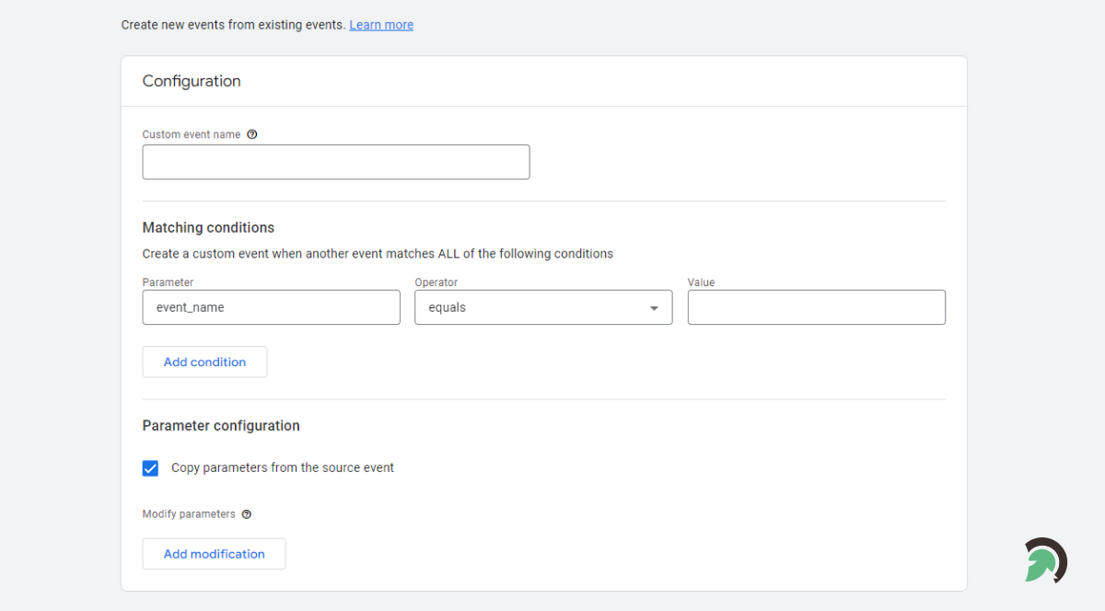Click the matching conditions description sentence
This screenshot has width=1105, height=611.
point(378,254)
